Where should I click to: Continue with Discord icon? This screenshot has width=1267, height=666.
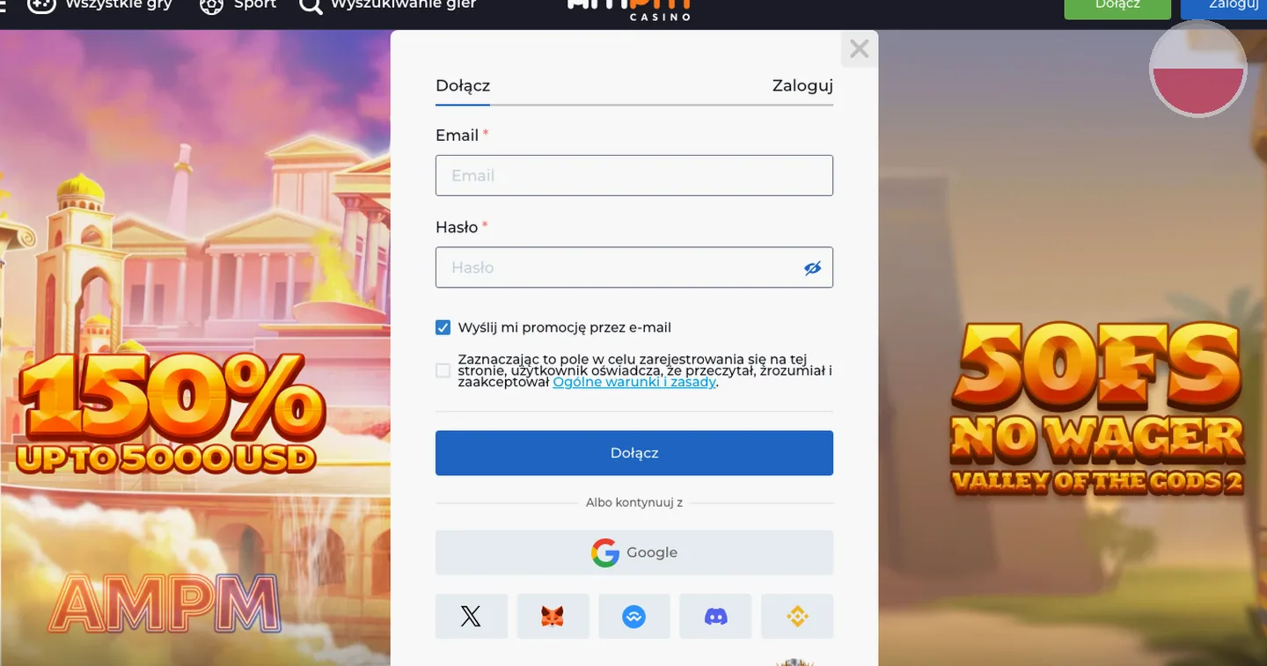pyautogui.click(x=716, y=616)
